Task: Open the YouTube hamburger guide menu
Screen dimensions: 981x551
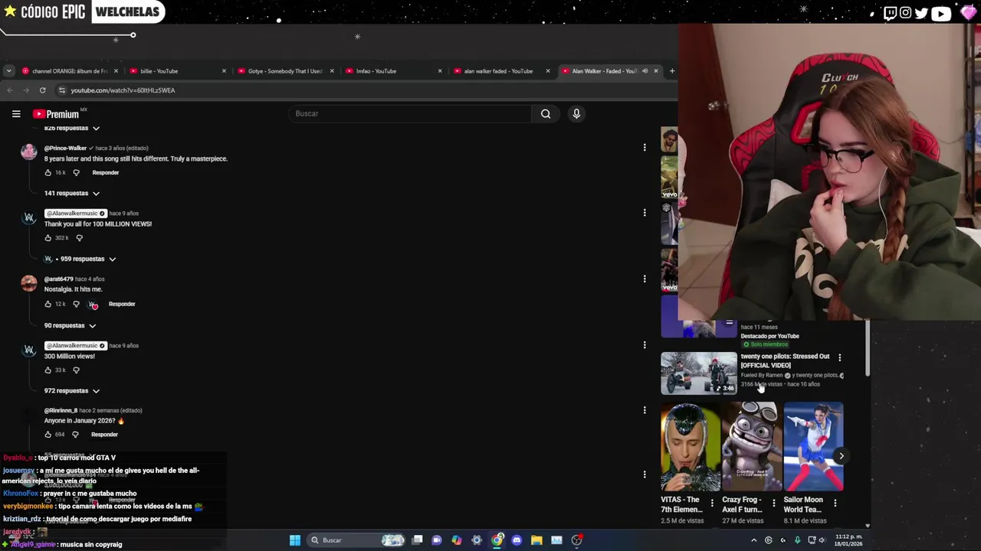Action: pos(16,114)
